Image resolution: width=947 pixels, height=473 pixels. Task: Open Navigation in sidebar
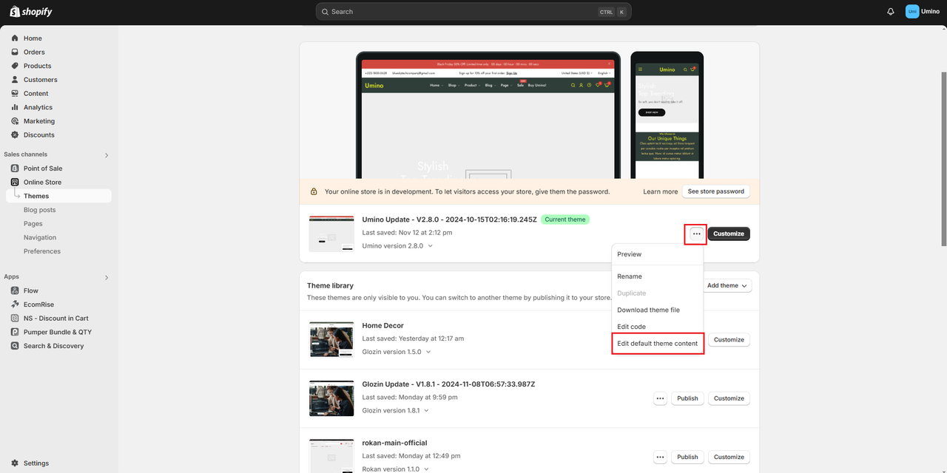pos(40,237)
